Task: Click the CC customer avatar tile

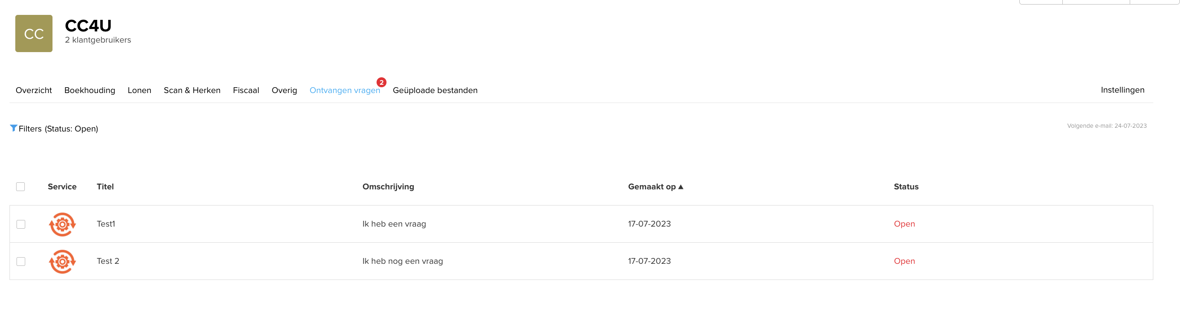Action: tap(33, 33)
